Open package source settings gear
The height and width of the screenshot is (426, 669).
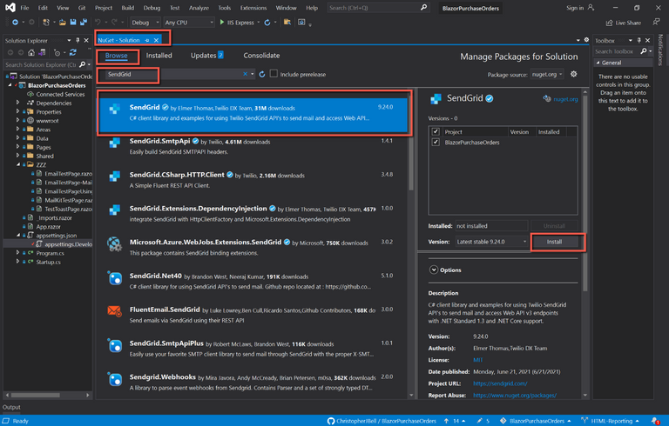pos(574,75)
